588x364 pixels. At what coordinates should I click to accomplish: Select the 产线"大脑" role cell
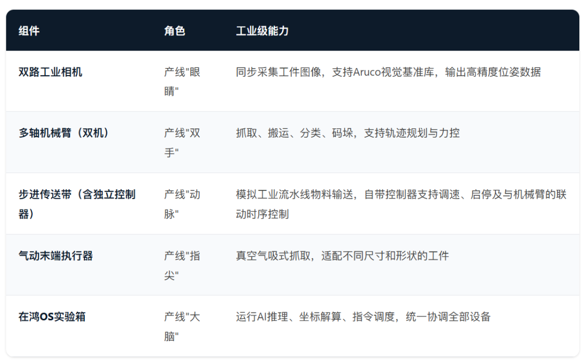pyautogui.click(x=182, y=326)
